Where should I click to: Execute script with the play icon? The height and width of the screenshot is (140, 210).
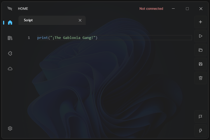[x=200, y=36]
